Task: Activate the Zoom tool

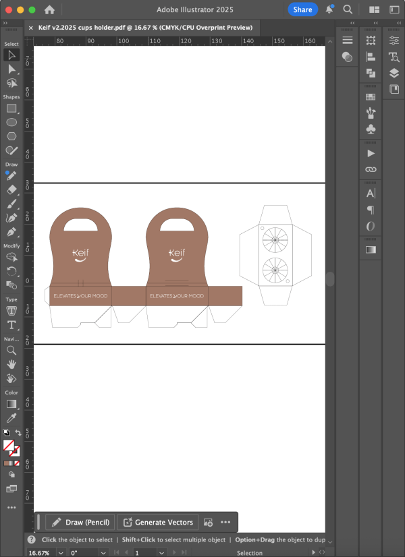Action: tap(11, 350)
